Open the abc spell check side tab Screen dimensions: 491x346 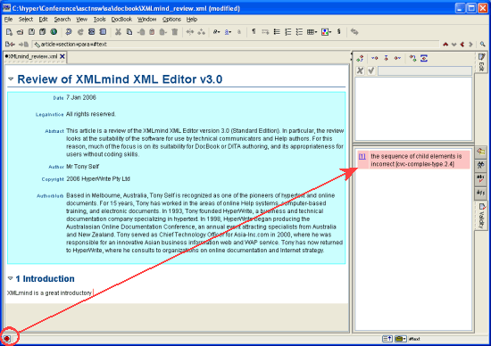tap(480, 178)
